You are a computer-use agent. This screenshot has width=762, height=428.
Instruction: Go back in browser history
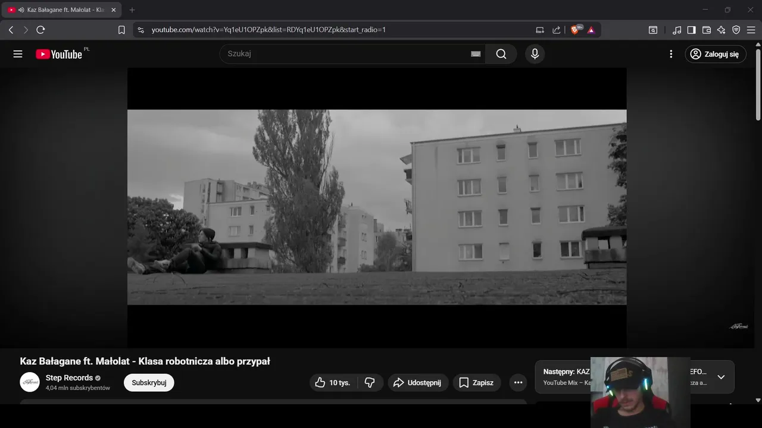pyautogui.click(x=11, y=30)
